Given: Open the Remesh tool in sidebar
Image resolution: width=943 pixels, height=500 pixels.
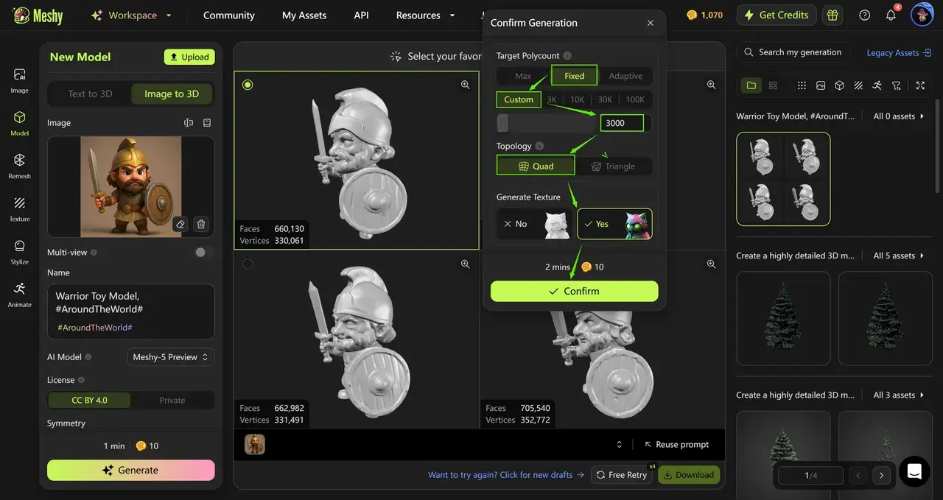Looking at the screenshot, I should point(19,165).
